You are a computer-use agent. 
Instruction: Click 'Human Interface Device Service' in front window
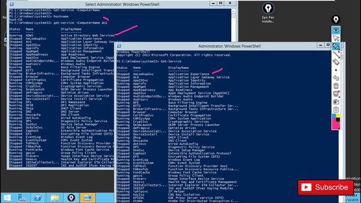click(196, 179)
